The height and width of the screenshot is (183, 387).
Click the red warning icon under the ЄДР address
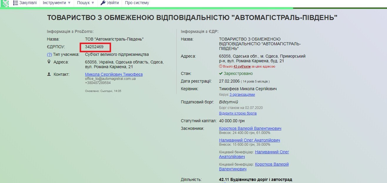pyautogui.click(x=220, y=67)
